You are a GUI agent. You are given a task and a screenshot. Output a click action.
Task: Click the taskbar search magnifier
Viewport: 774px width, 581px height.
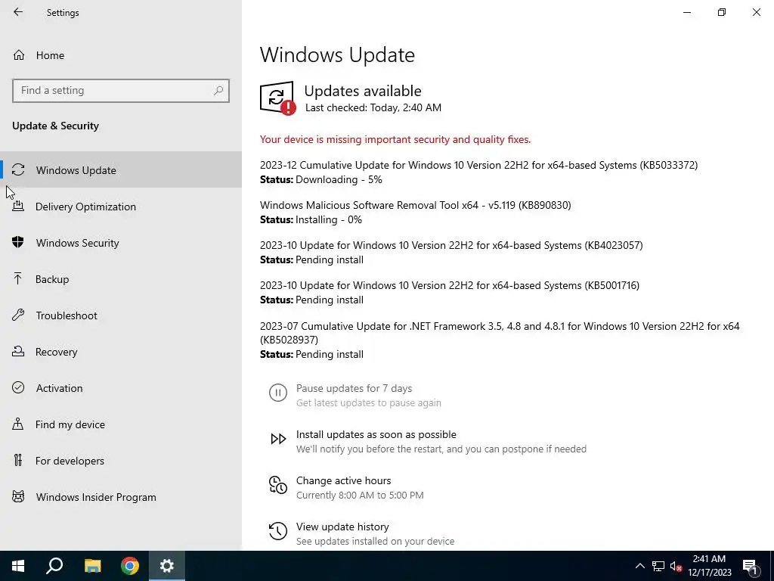coord(54,566)
